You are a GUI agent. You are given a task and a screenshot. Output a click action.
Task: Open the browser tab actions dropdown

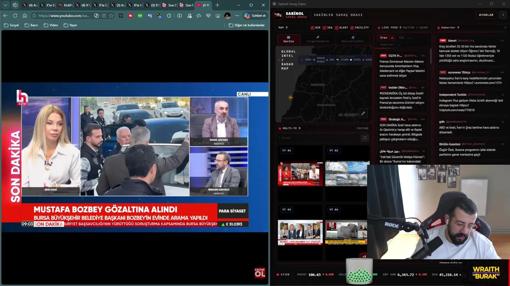(x=6, y=5)
